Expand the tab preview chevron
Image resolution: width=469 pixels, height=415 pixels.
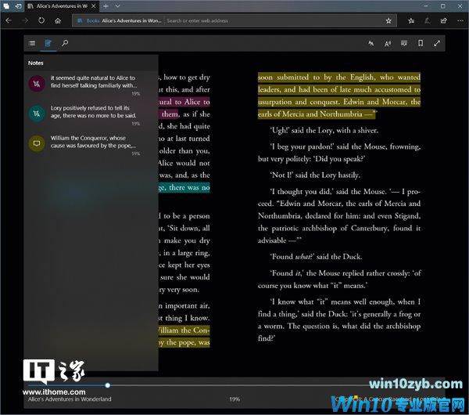coord(118,5)
